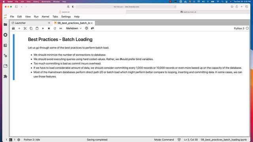This screenshot has height=142, width=253.
Task: Open the Kernel menu
Action: (45, 17)
